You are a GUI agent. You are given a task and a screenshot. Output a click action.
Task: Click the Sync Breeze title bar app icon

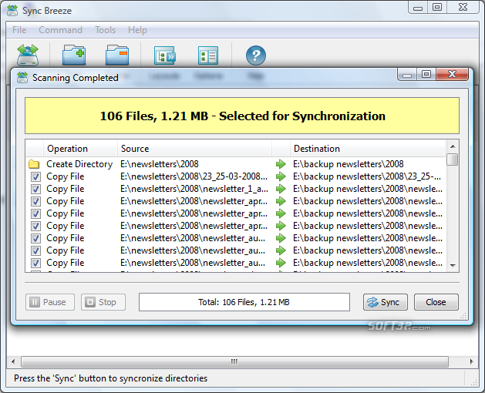click(x=12, y=10)
